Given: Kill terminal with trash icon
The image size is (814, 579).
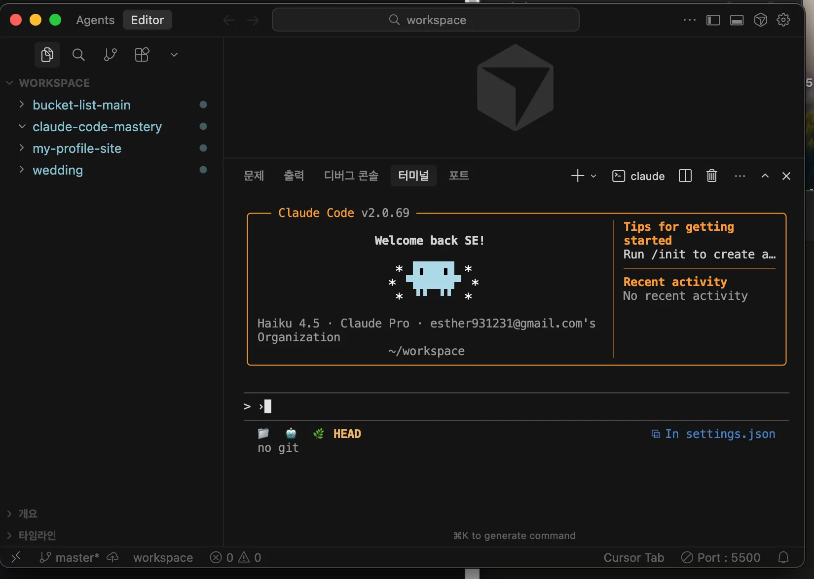Looking at the screenshot, I should coord(711,176).
